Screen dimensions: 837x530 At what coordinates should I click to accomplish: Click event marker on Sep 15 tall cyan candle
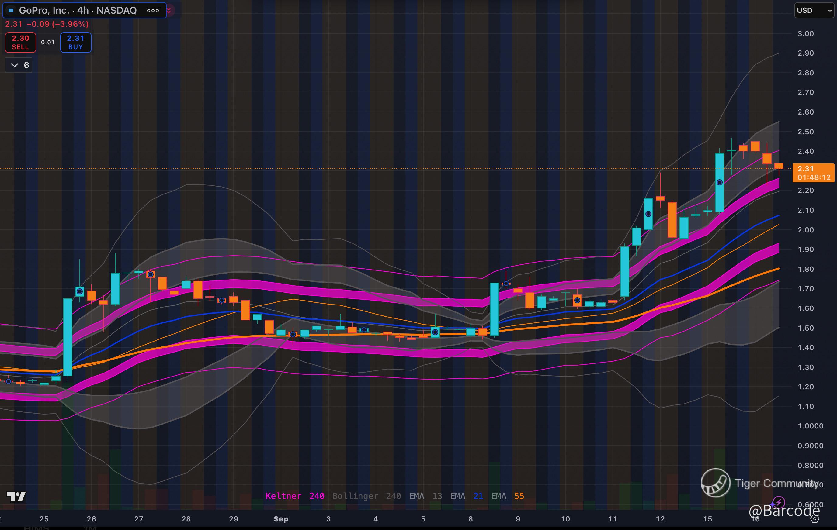720,182
